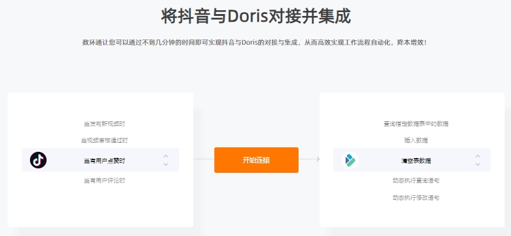Click down chevron in Doris action selector
This screenshot has width=511, height=236.
tap(477, 164)
